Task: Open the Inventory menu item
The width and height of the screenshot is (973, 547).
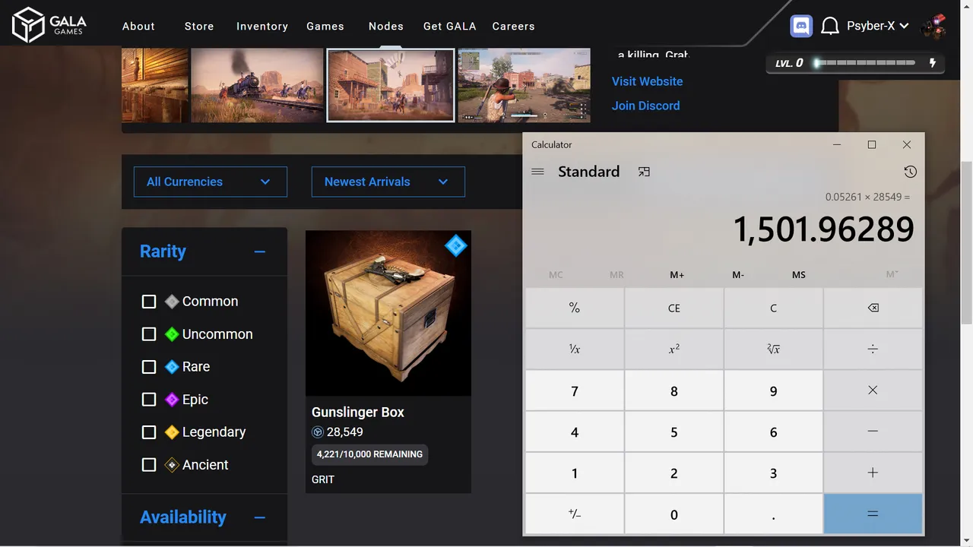Action: [x=262, y=26]
